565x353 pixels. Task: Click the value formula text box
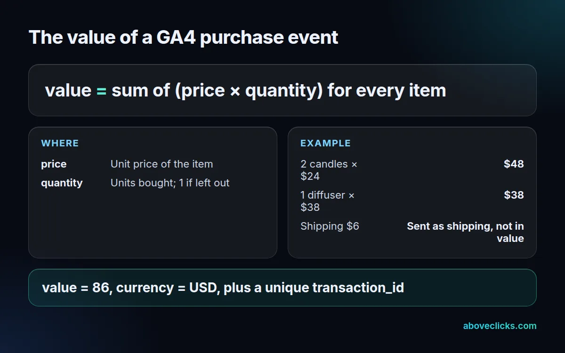[282, 90]
